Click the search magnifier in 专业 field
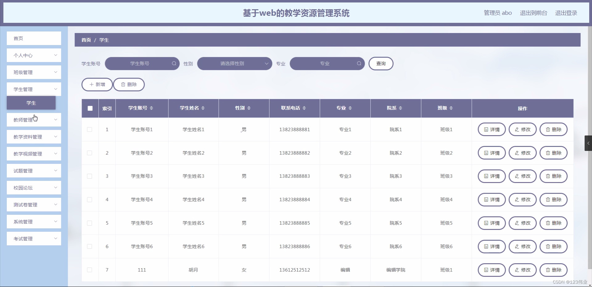 (x=359, y=64)
